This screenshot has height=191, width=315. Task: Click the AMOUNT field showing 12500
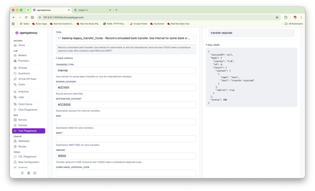pyautogui.click(x=126, y=156)
